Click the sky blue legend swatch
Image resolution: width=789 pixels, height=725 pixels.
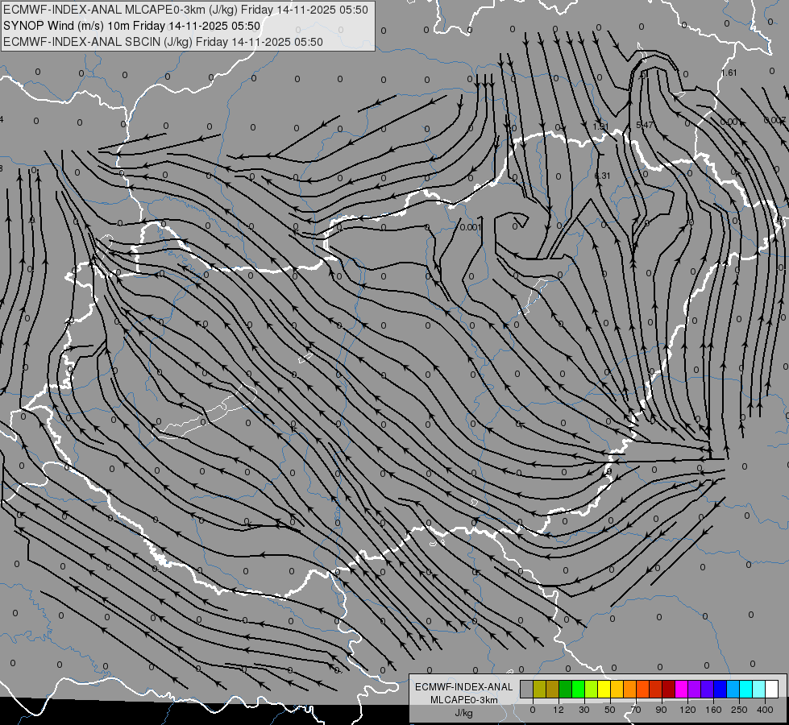(733, 689)
